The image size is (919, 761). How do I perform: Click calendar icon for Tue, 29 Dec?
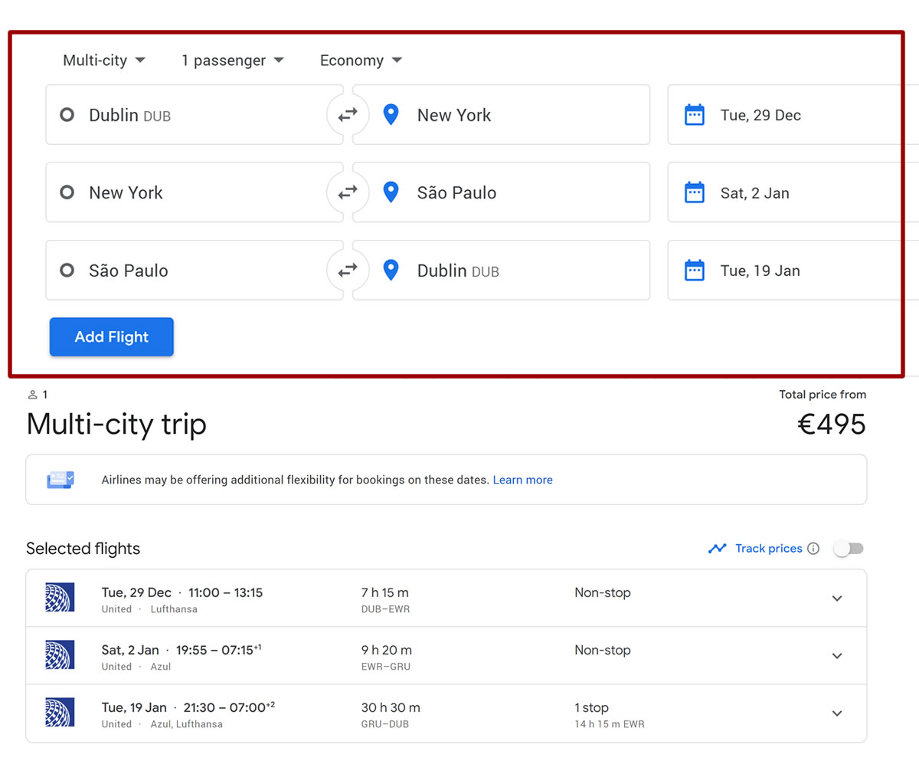[694, 115]
